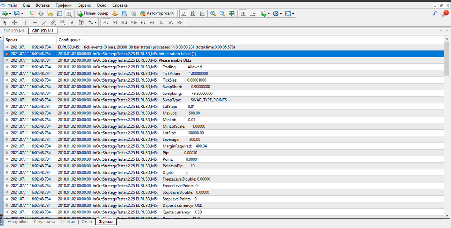Set timeframe to H1

[x=143, y=22]
